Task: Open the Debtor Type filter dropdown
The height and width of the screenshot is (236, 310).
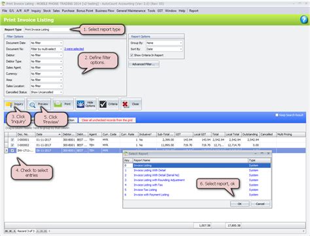Action: pos(61,61)
